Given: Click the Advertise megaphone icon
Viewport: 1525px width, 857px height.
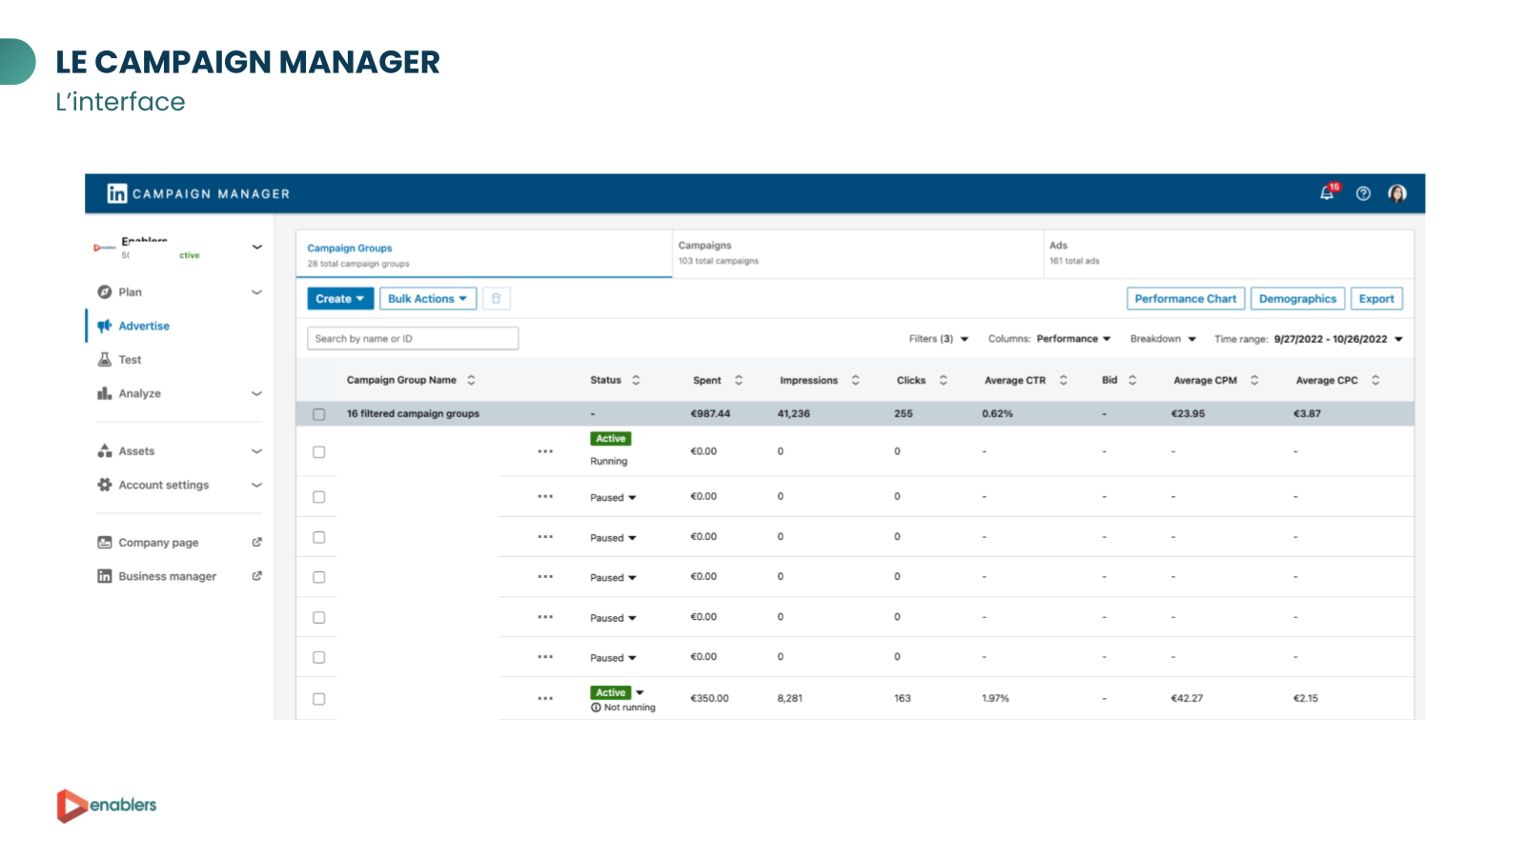Looking at the screenshot, I should 105,326.
